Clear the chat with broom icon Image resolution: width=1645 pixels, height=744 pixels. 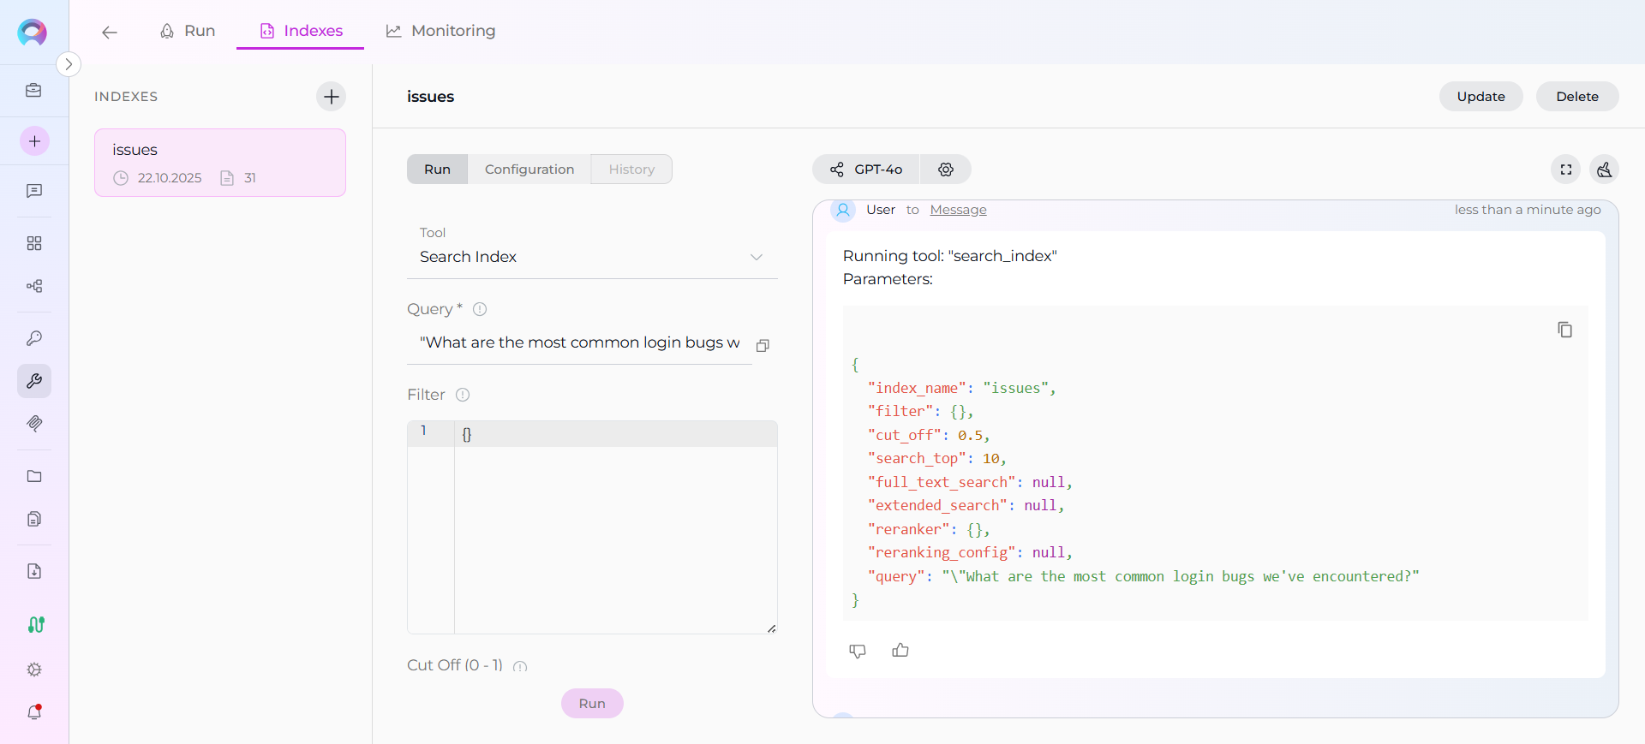coord(1604,170)
